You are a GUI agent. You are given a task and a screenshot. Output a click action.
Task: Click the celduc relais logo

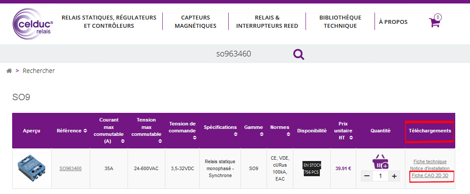coord(33,24)
